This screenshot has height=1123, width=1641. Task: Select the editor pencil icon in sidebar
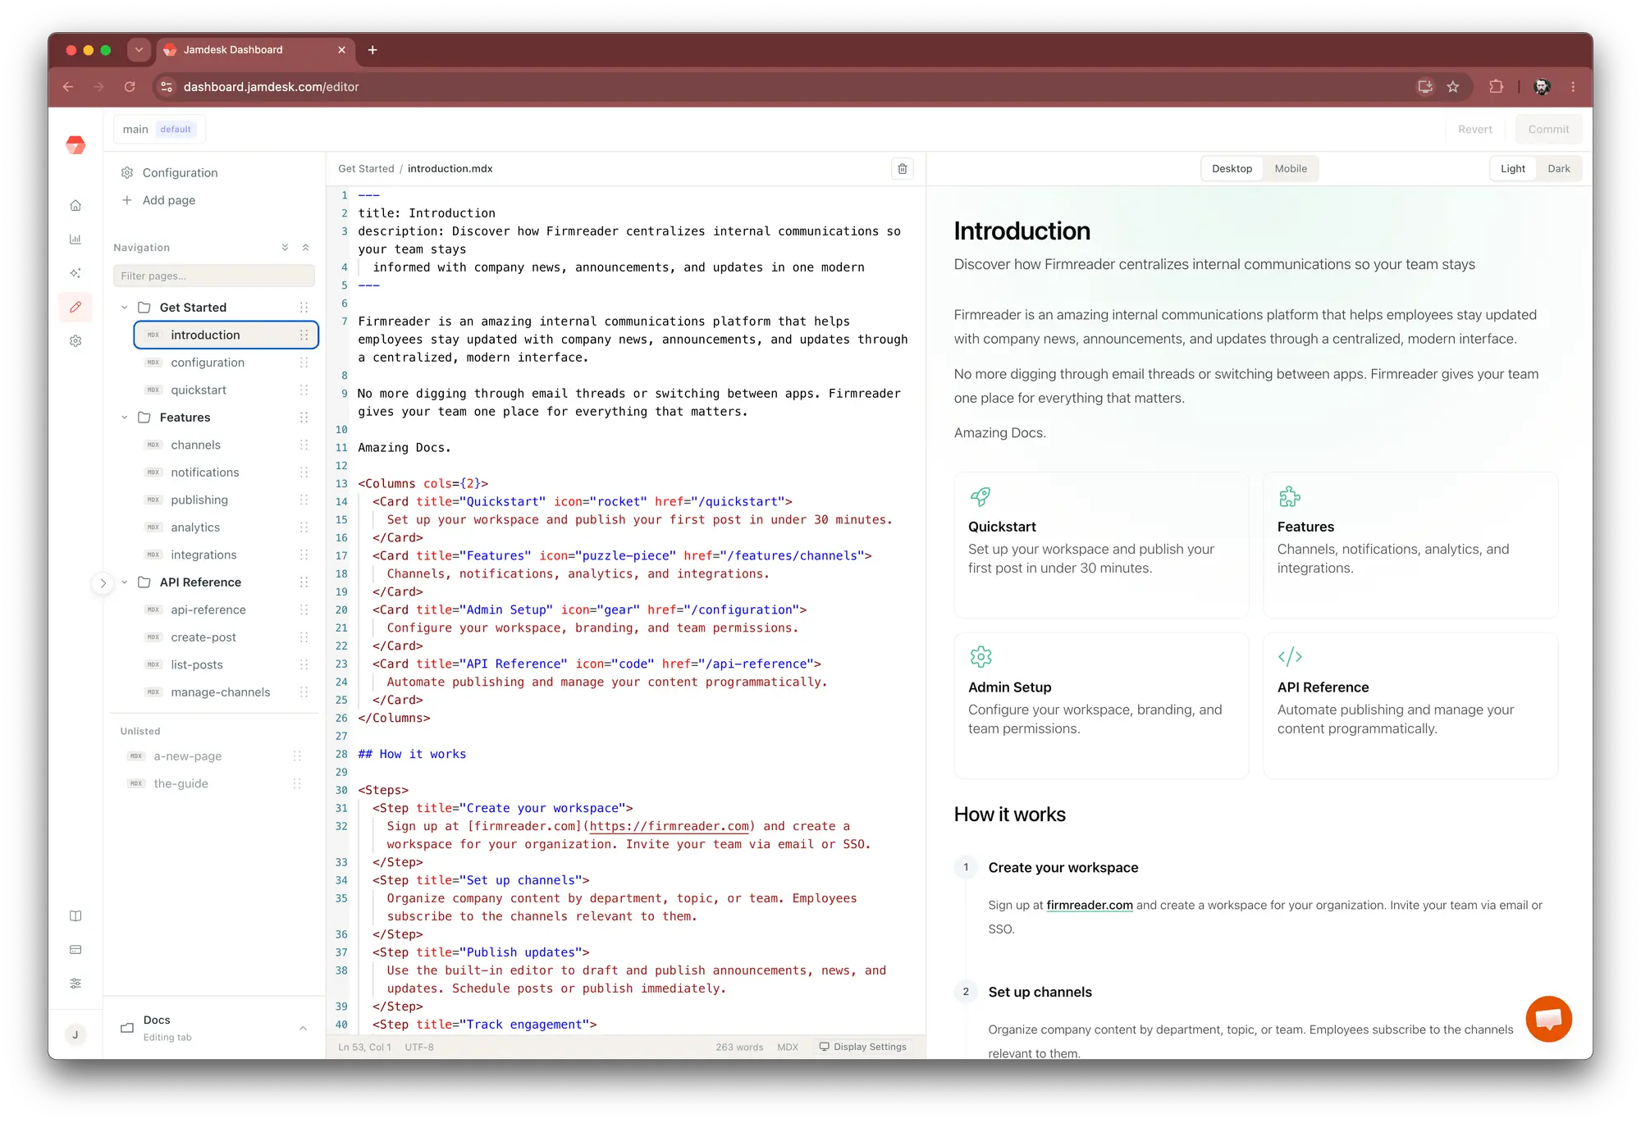click(75, 307)
